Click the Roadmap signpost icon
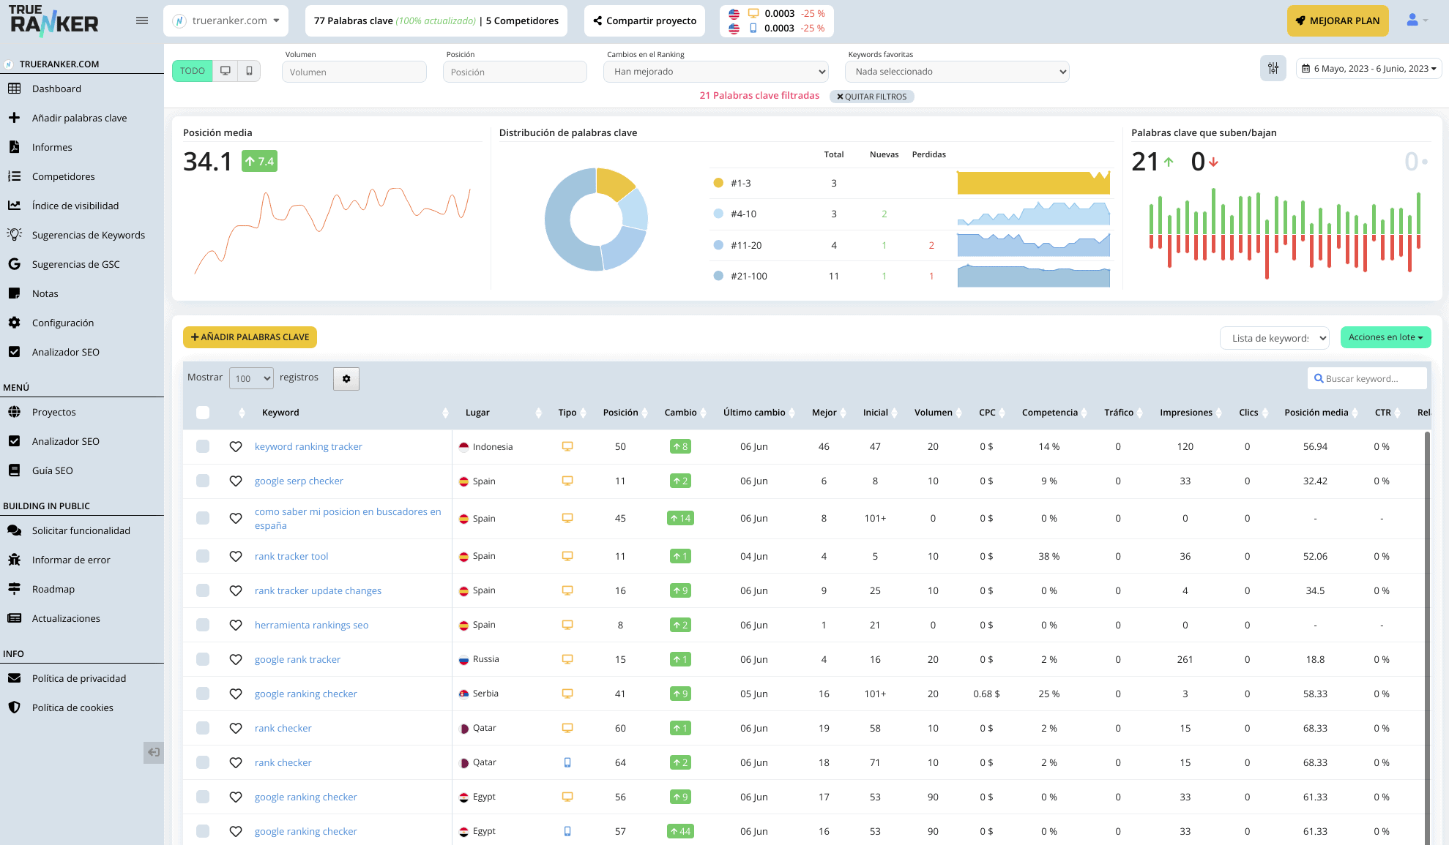1449x845 pixels. tap(14, 589)
